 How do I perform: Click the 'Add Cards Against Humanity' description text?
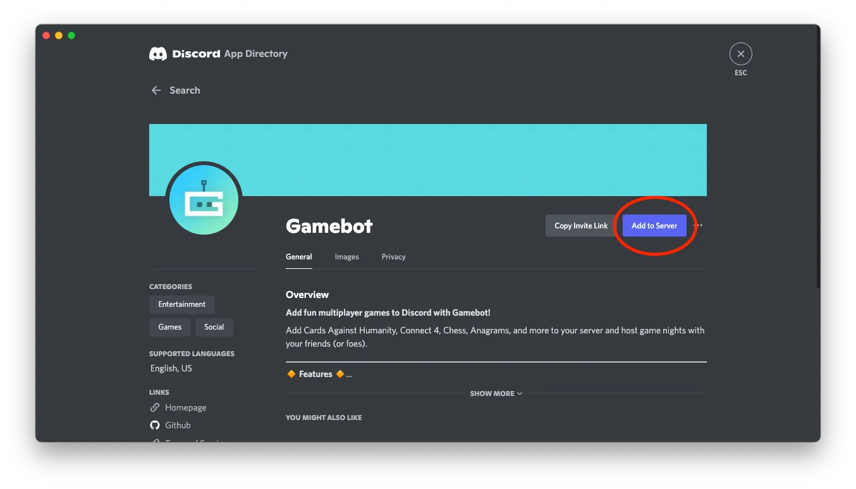click(x=495, y=337)
